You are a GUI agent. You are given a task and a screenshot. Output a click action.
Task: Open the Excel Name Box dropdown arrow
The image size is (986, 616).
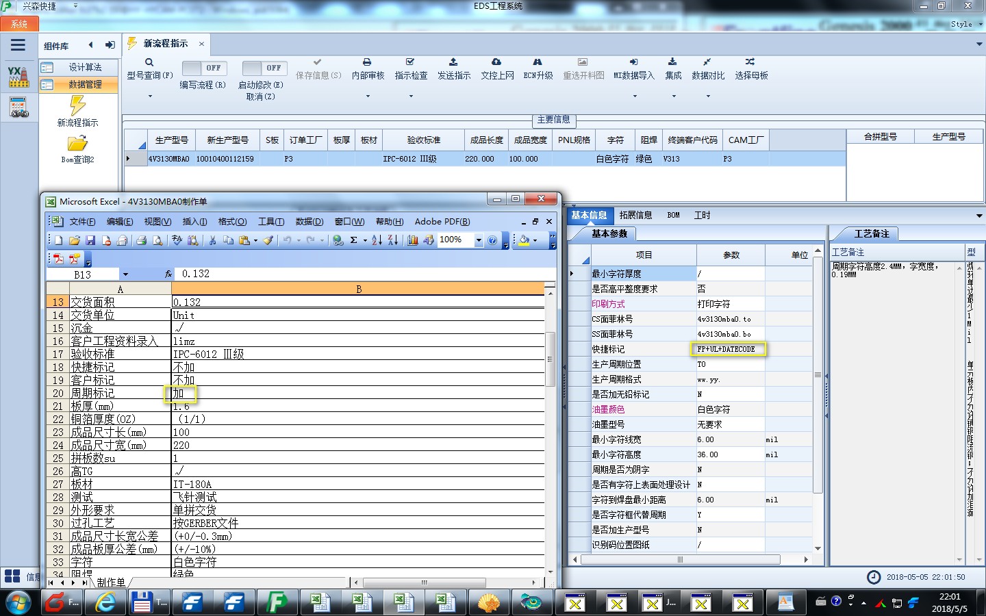point(125,274)
